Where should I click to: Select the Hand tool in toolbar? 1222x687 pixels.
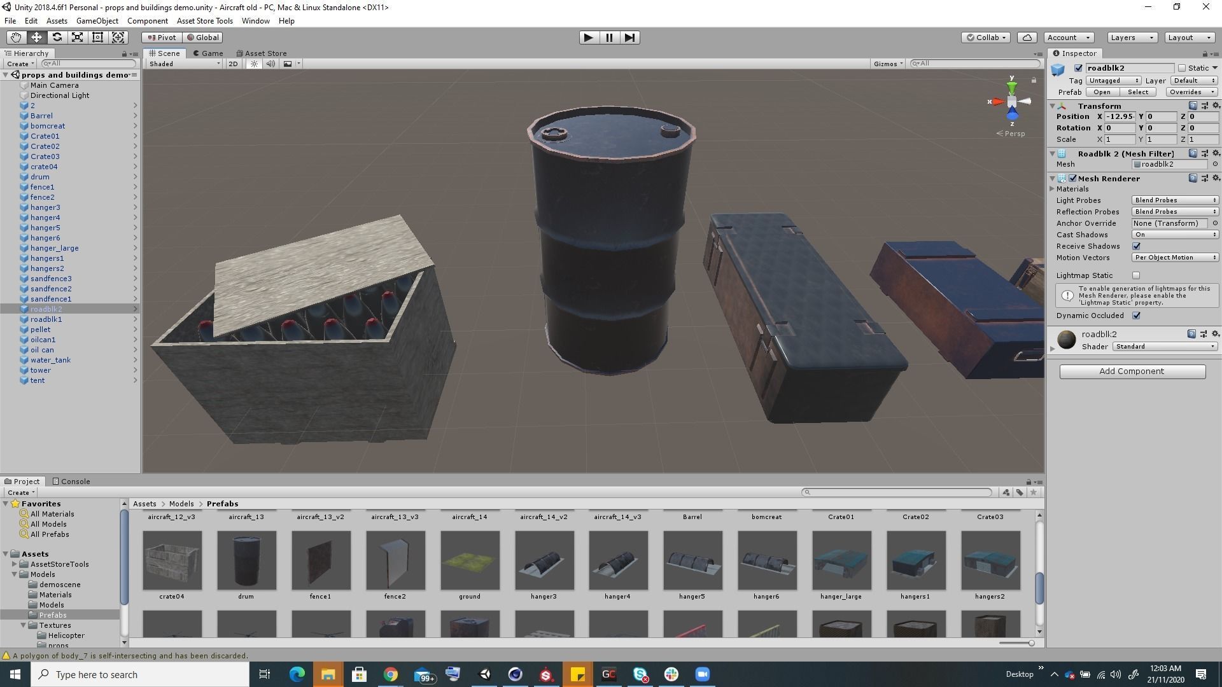click(16, 38)
